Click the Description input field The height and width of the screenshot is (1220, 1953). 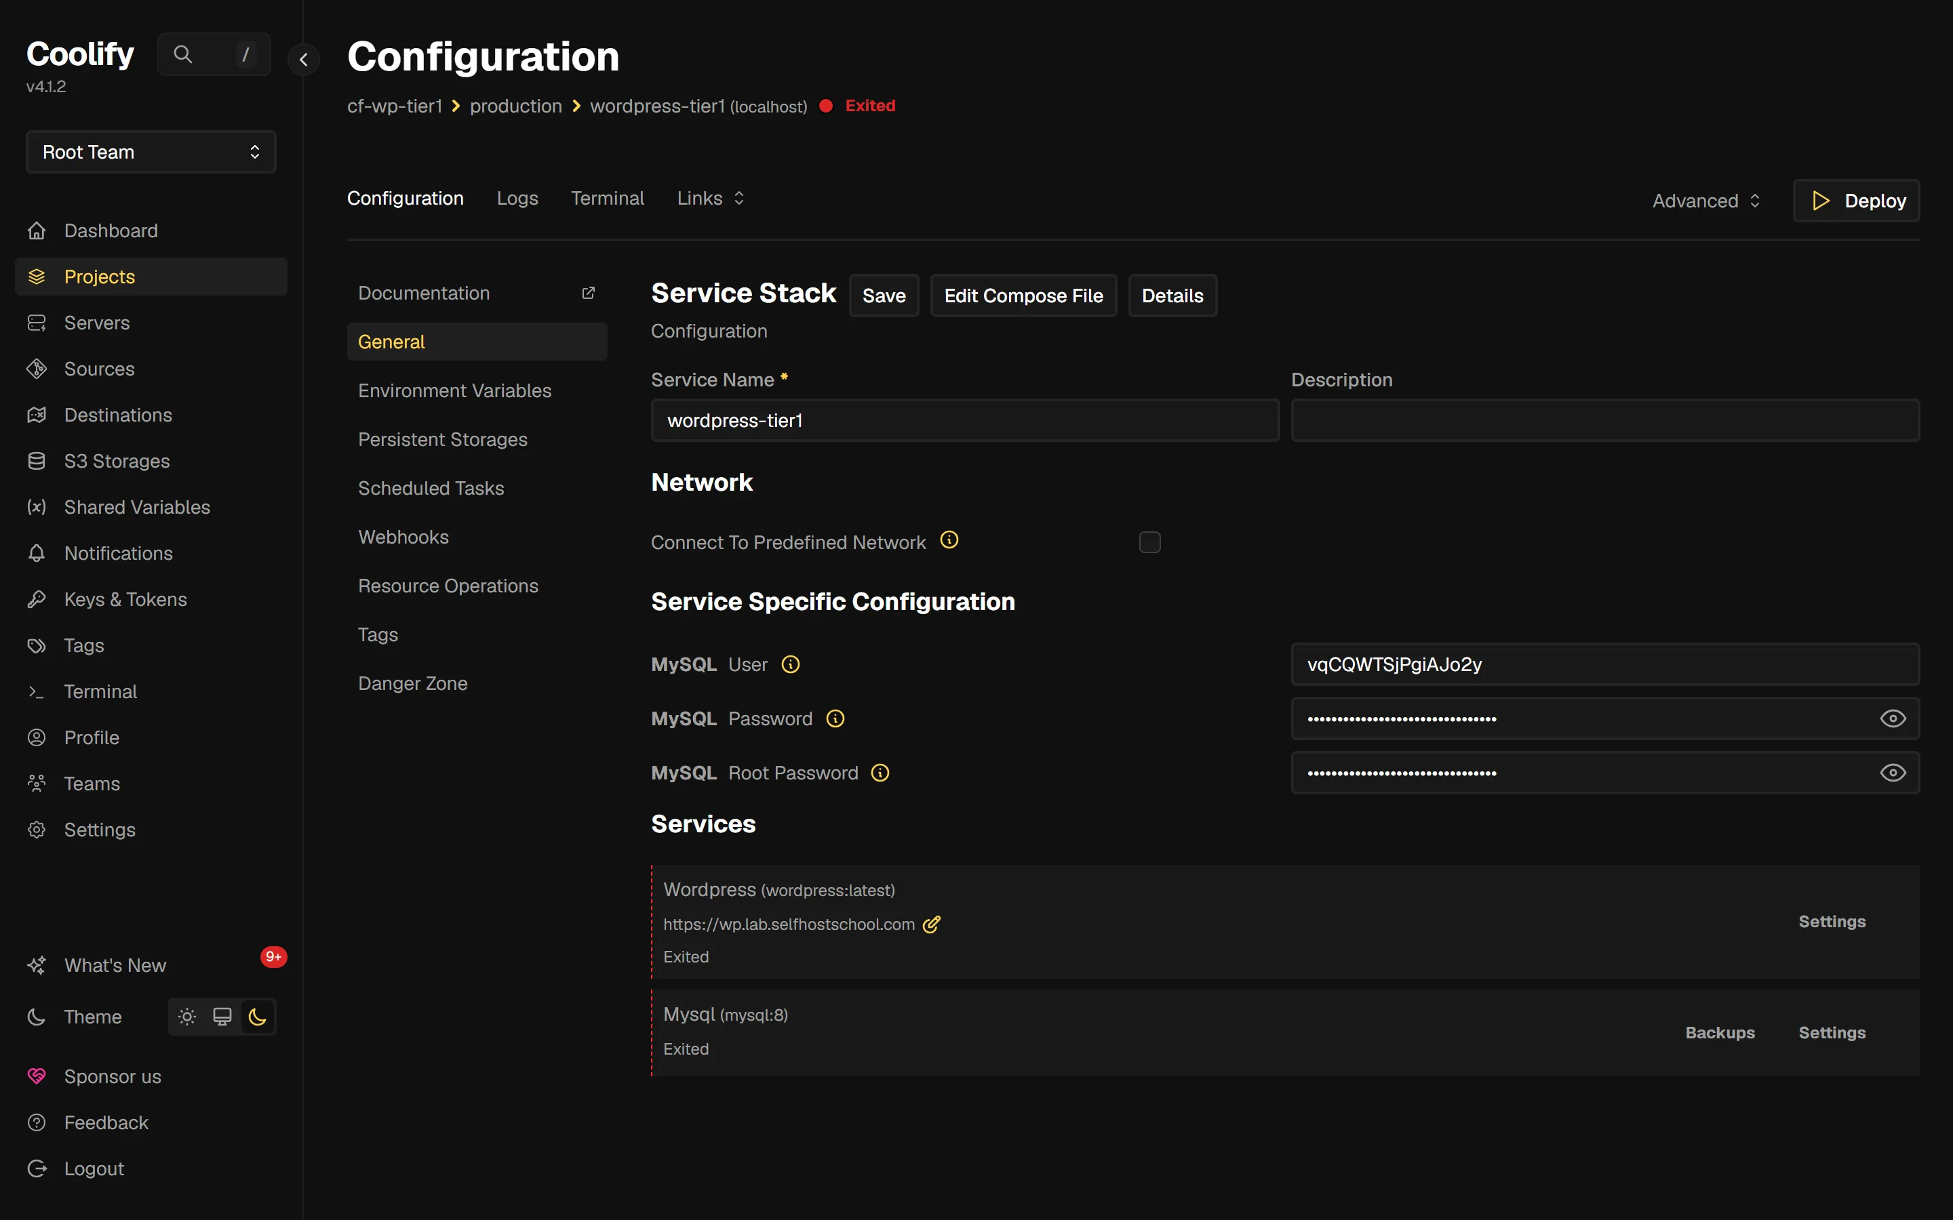point(1605,420)
